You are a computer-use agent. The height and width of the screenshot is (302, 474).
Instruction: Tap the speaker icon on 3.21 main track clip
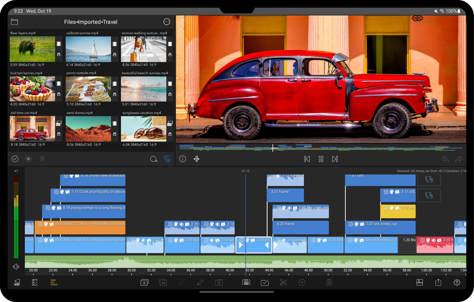click(143, 240)
